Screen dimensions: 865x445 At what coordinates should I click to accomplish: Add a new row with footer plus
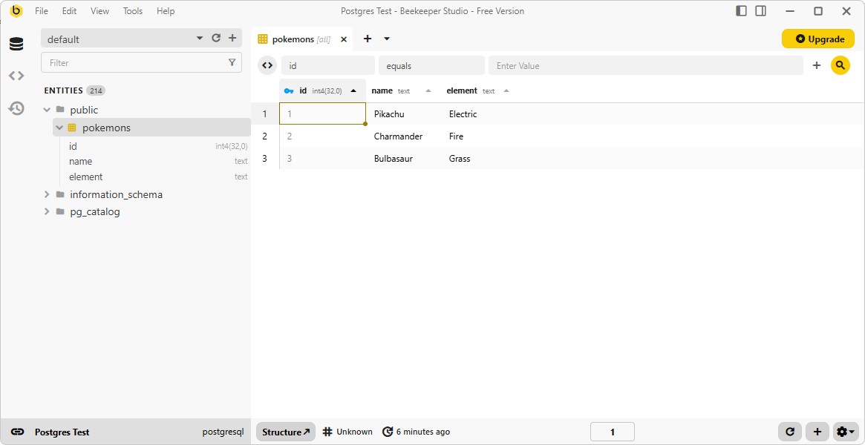[817, 432]
